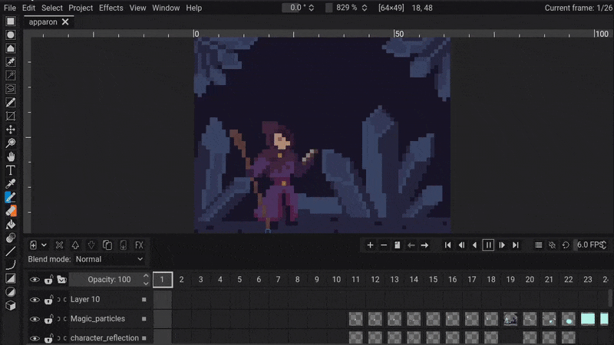The image size is (614, 345).
Task: Adjust the layer Opacity slider
Action: click(109, 280)
